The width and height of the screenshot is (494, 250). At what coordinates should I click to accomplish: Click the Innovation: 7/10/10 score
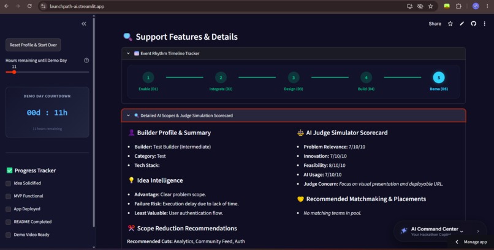pyautogui.click(x=325, y=156)
